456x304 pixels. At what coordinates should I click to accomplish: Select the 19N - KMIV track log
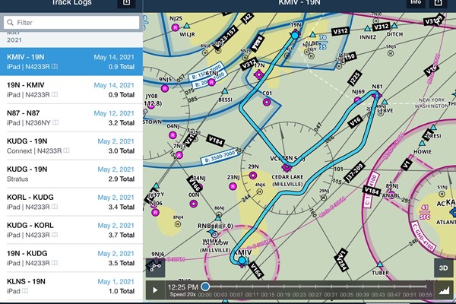[71, 90]
